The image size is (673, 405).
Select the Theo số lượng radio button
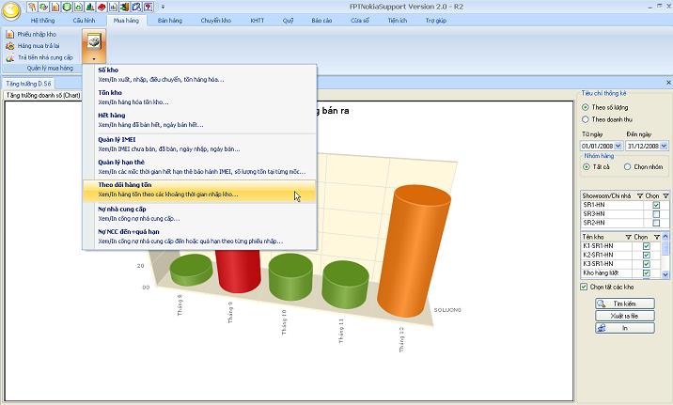(x=585, y=107)
